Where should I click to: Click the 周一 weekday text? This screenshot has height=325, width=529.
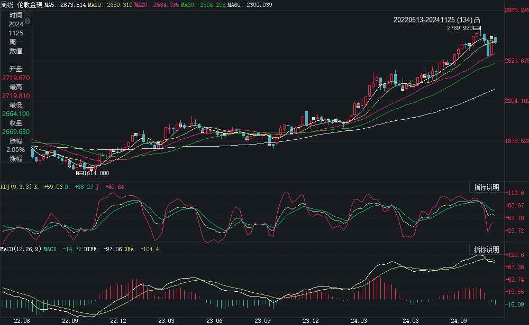click(16, 42)
